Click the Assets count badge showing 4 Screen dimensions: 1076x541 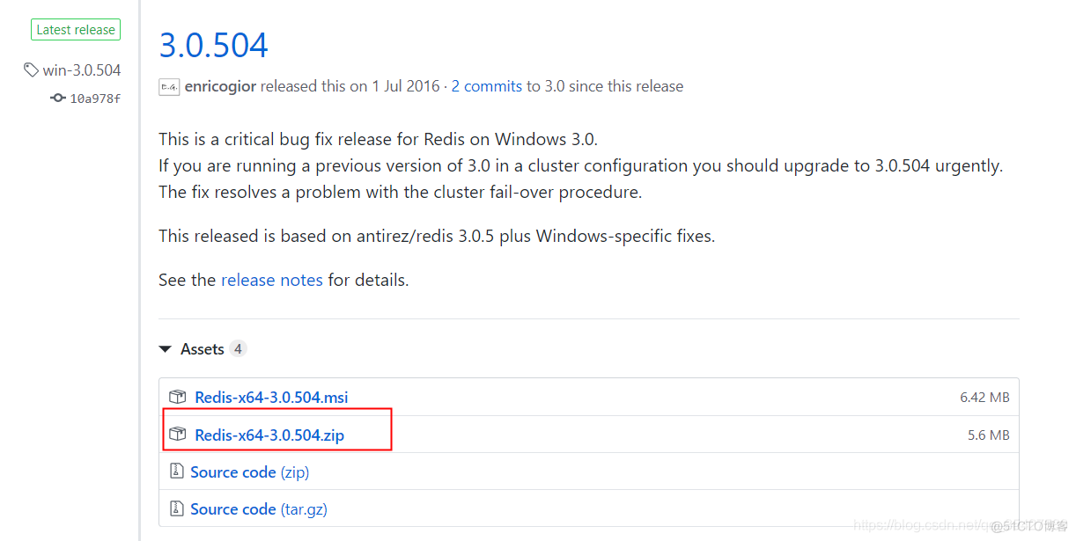(x=238, y=348)
